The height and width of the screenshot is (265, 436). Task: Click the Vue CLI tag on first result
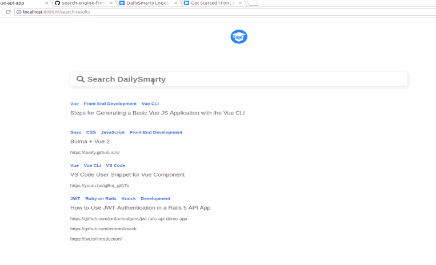tap(150, 104)
